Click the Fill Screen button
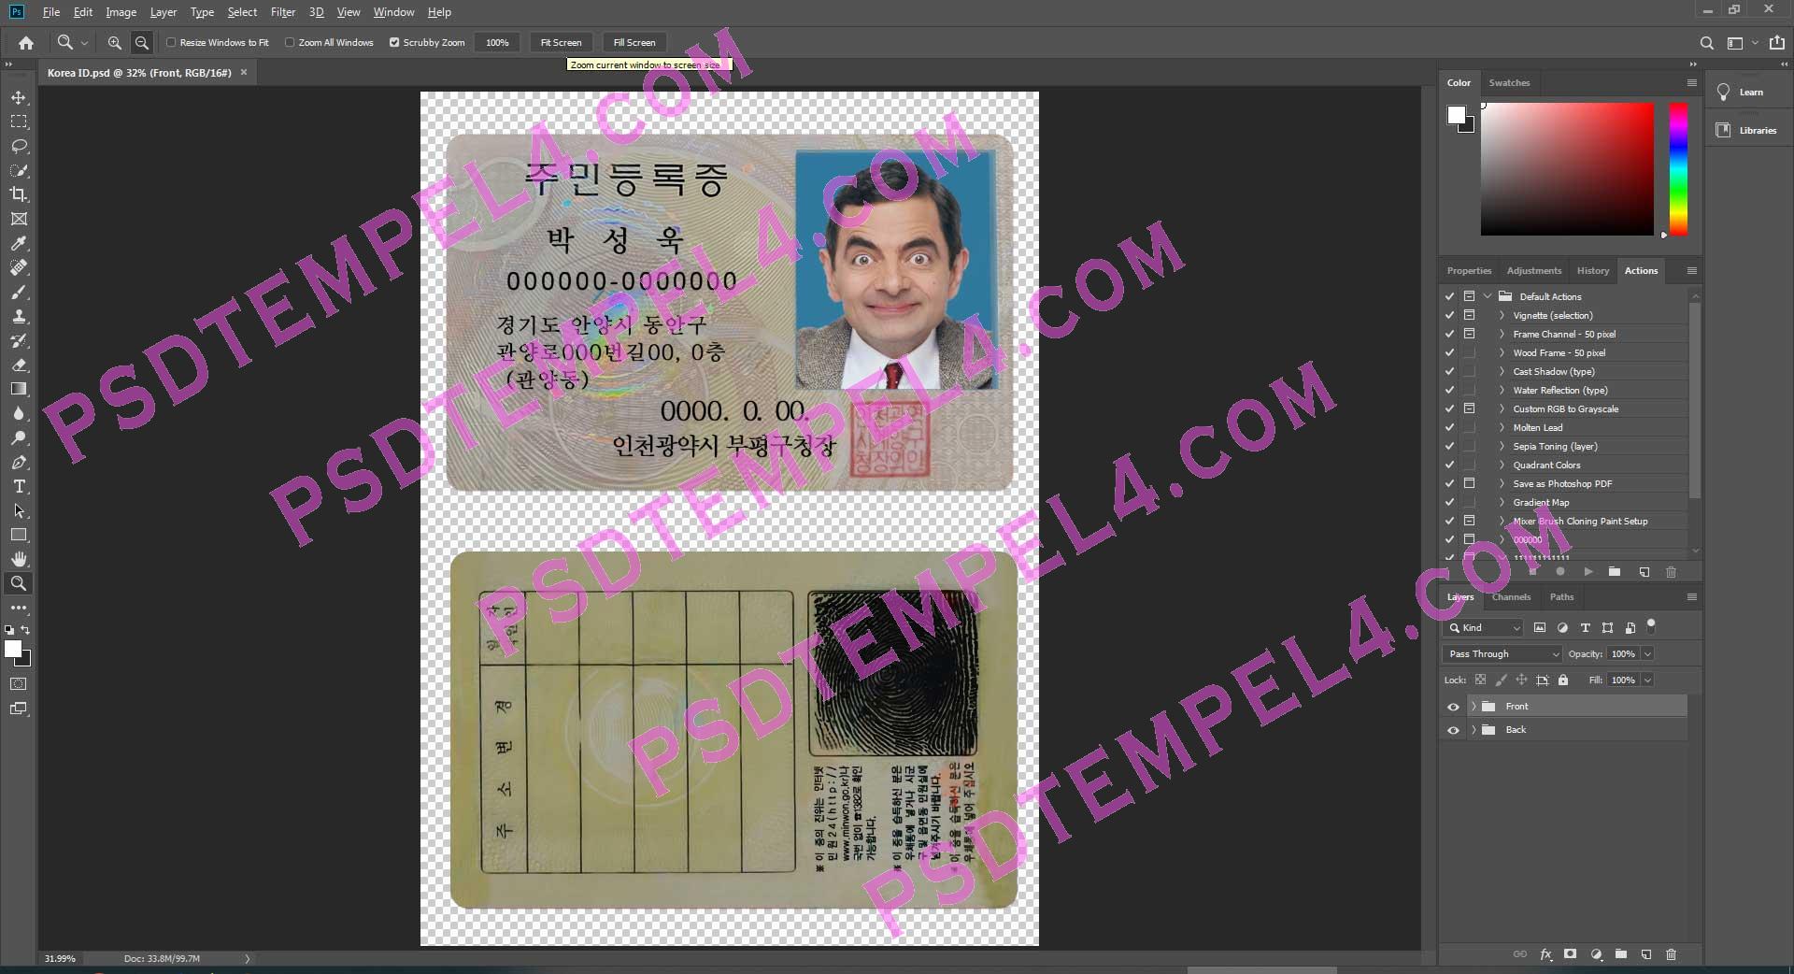The image size is (1794, 974). pos(634,42)
